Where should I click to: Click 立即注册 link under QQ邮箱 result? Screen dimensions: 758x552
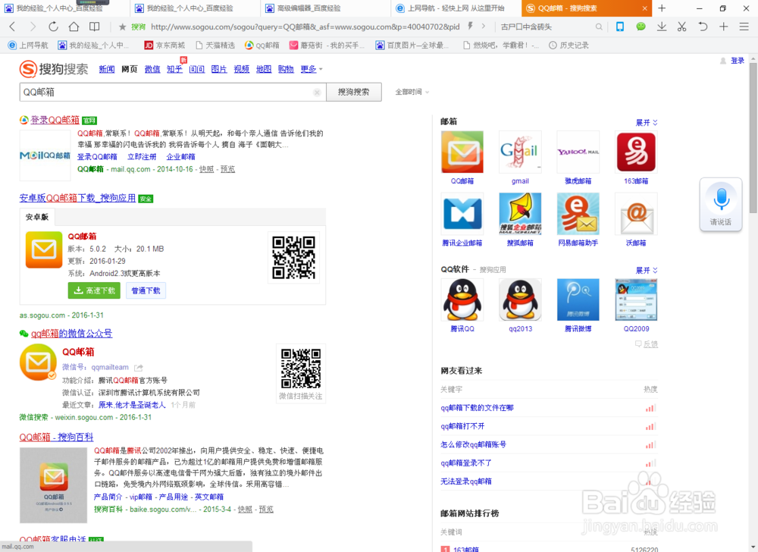point(142,157)
